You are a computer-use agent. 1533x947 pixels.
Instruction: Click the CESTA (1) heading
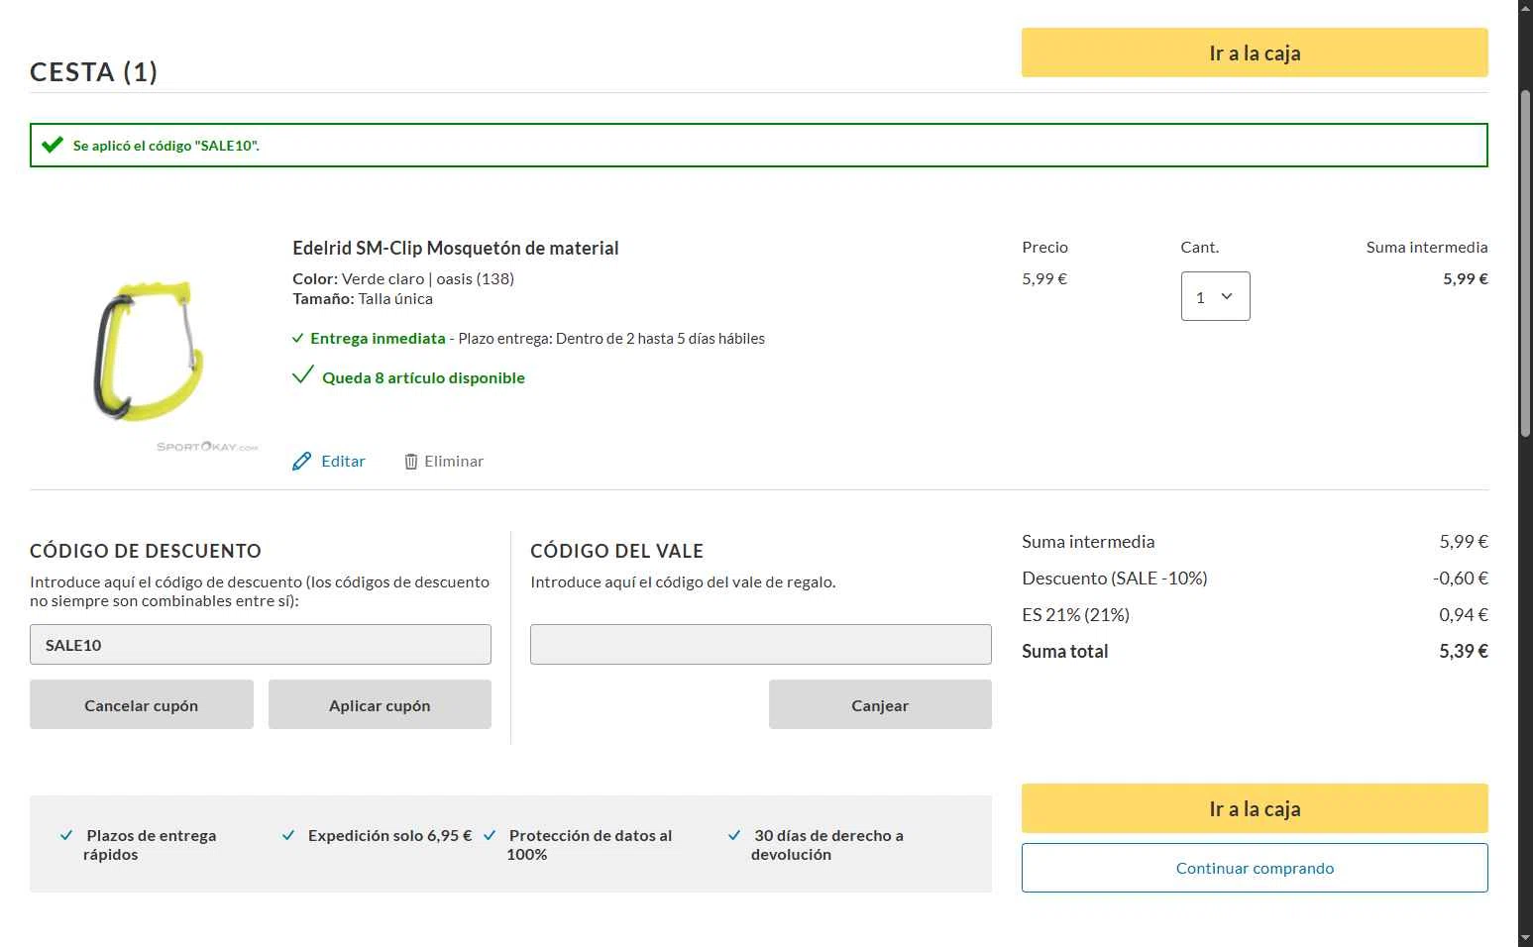(94, 71)
